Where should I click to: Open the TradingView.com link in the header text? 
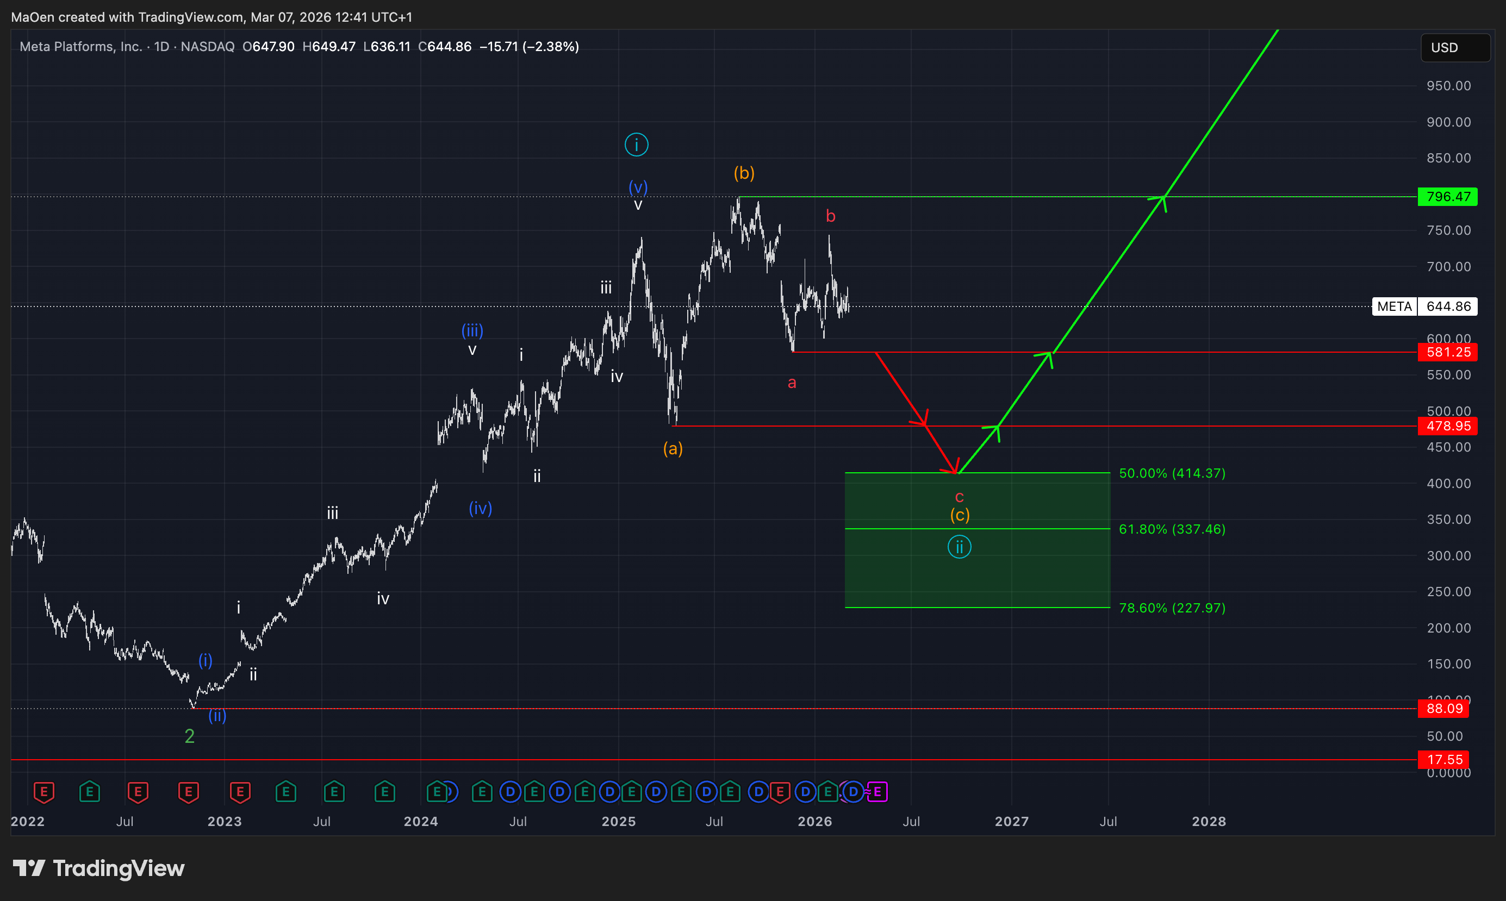click(190, 17)
